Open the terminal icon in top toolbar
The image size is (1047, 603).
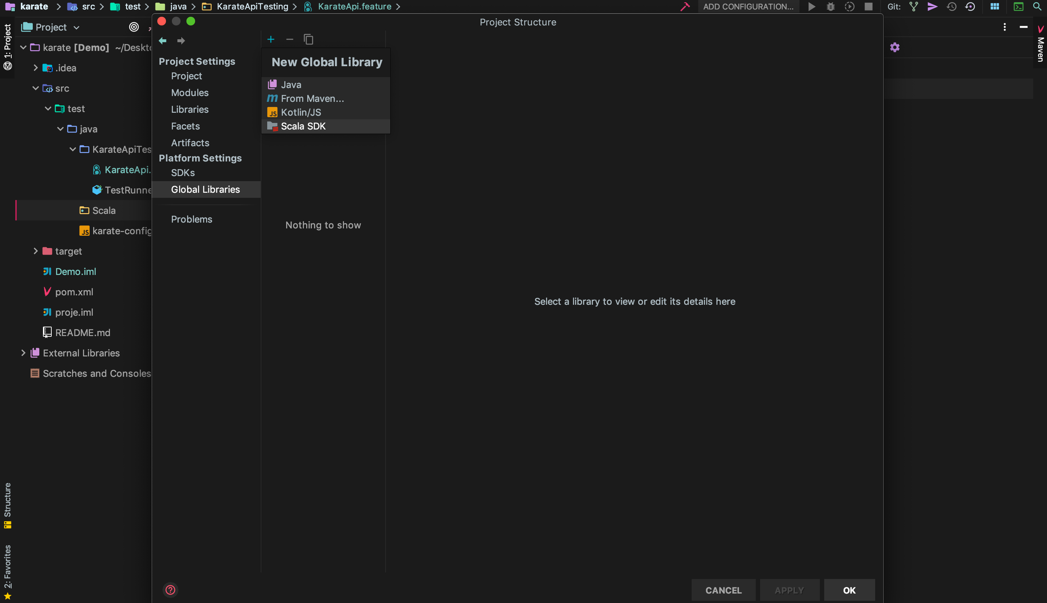coord(1018,7)
